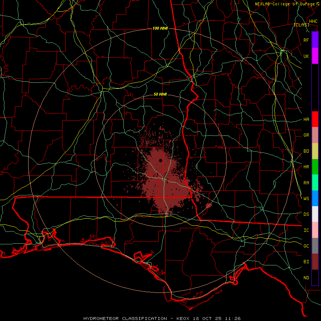321x321 pixels.
Task: Click the purple RF color swatch
Action: [x=315, y=40]
